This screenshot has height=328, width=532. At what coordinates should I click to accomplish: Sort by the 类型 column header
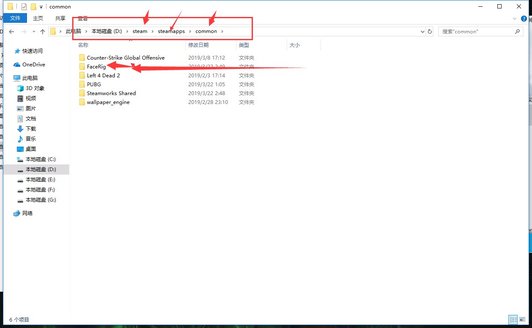pyautogui.click(x=244, y=45)
